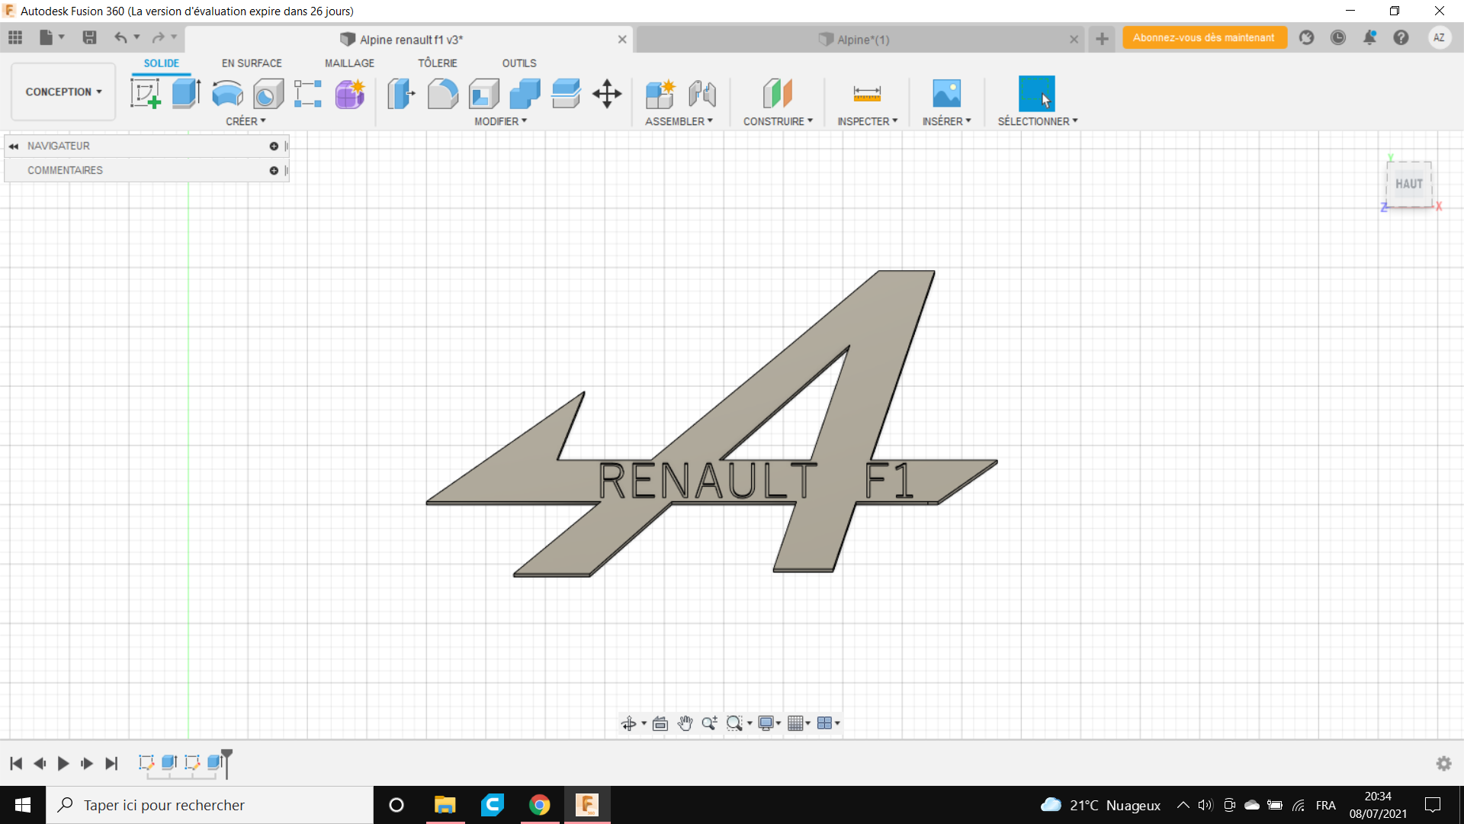This screenshot has width=1464, height=824.
Task: Expand the MODIFIER menu dropdown
Action: [500, 121]
